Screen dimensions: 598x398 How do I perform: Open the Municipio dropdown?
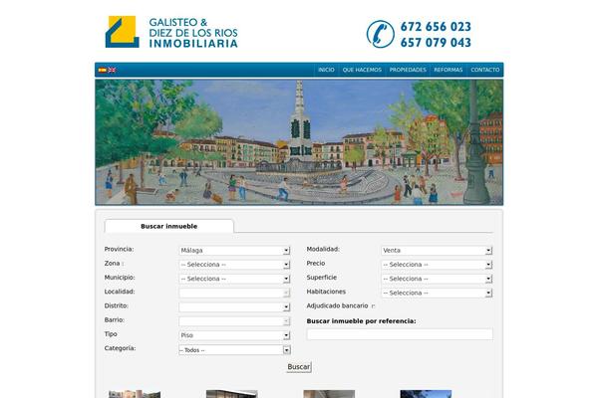coord(234,279)
